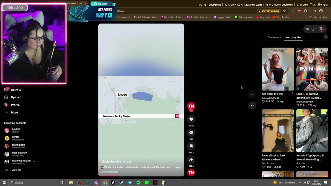Open Sázky Tabulka bookmark
Viewport: 331px width, 186px height.
281,17
